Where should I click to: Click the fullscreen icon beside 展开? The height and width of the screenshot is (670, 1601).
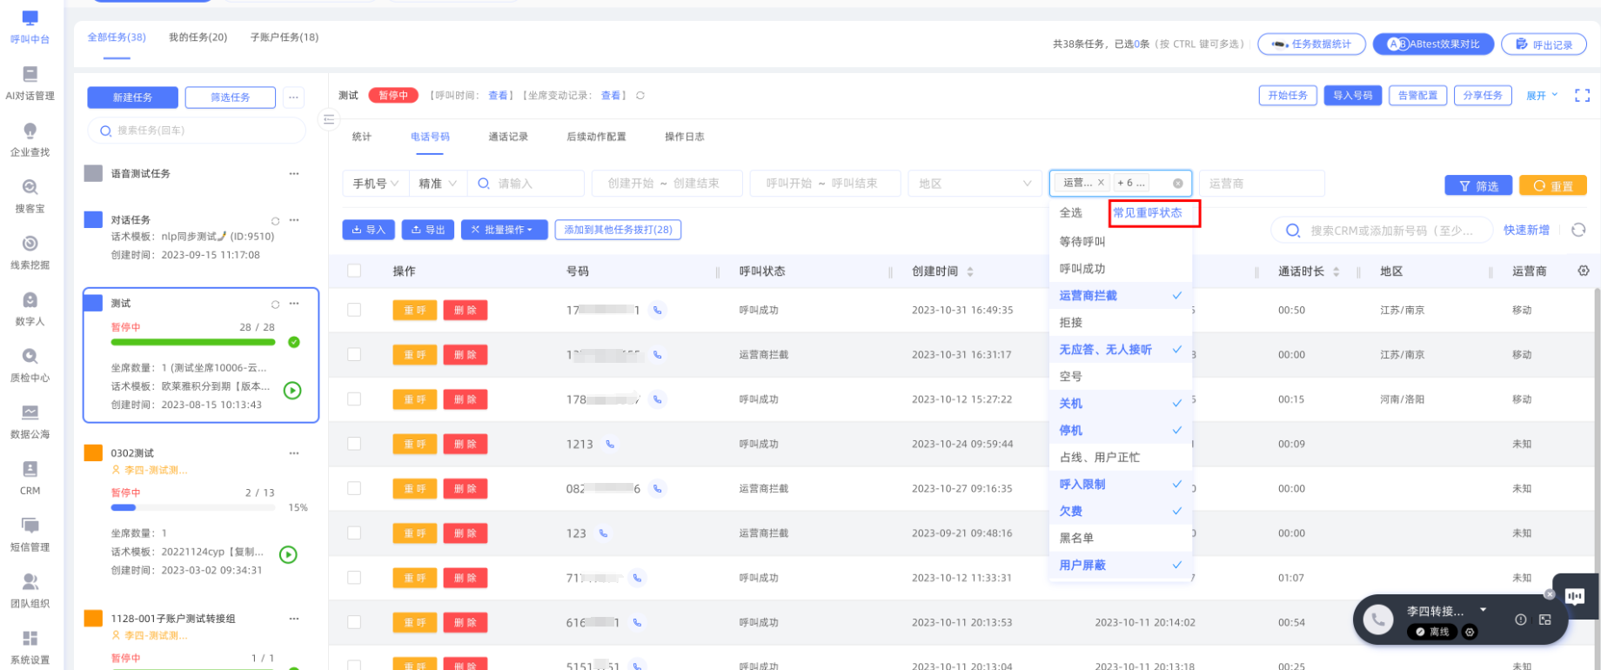[1582, 96]
